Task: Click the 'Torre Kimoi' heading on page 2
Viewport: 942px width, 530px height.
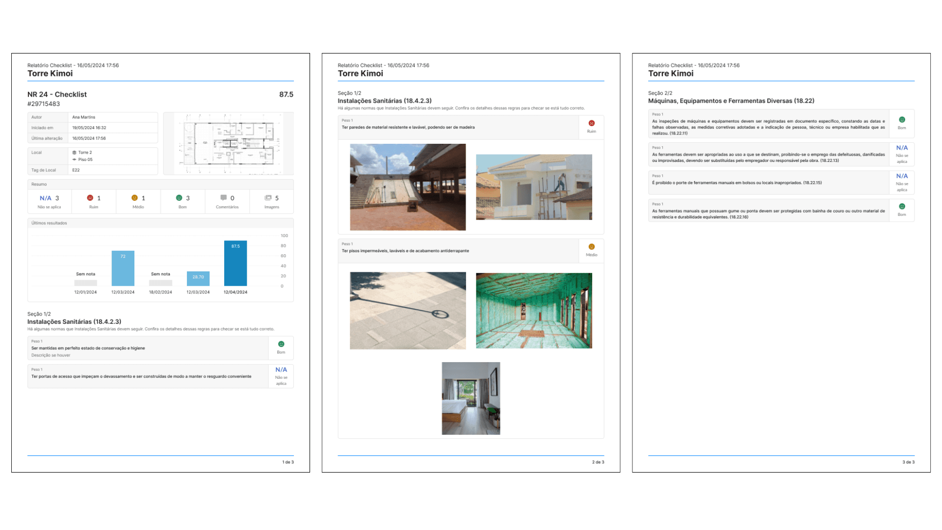Action: click(x=361, y=74)
